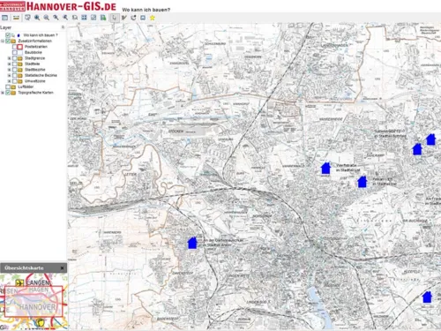Screen dimensions: 441x331
Task: Enable the Stadtbezirke layer checkbox
Action: (14, 70)
